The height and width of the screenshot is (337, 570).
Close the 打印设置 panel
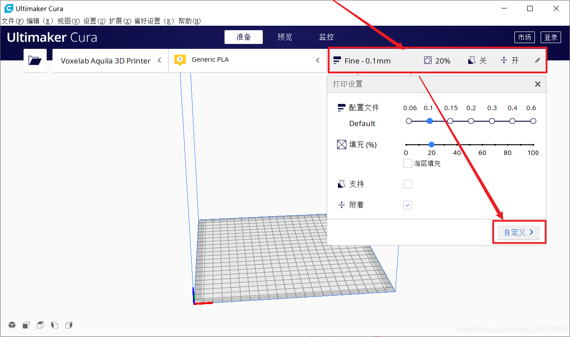[x=538, y=84]
